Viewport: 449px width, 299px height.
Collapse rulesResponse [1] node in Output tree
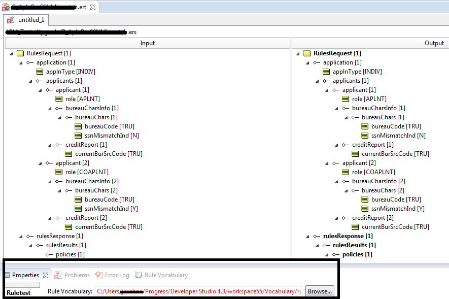(x=307, y=236)
